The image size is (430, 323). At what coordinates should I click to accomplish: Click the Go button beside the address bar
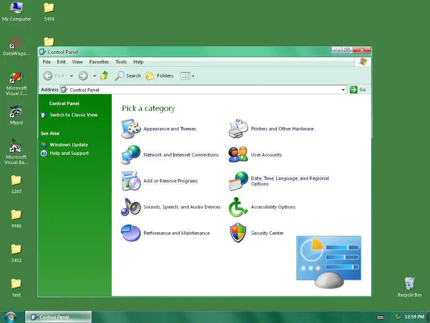tap(358, 90)
